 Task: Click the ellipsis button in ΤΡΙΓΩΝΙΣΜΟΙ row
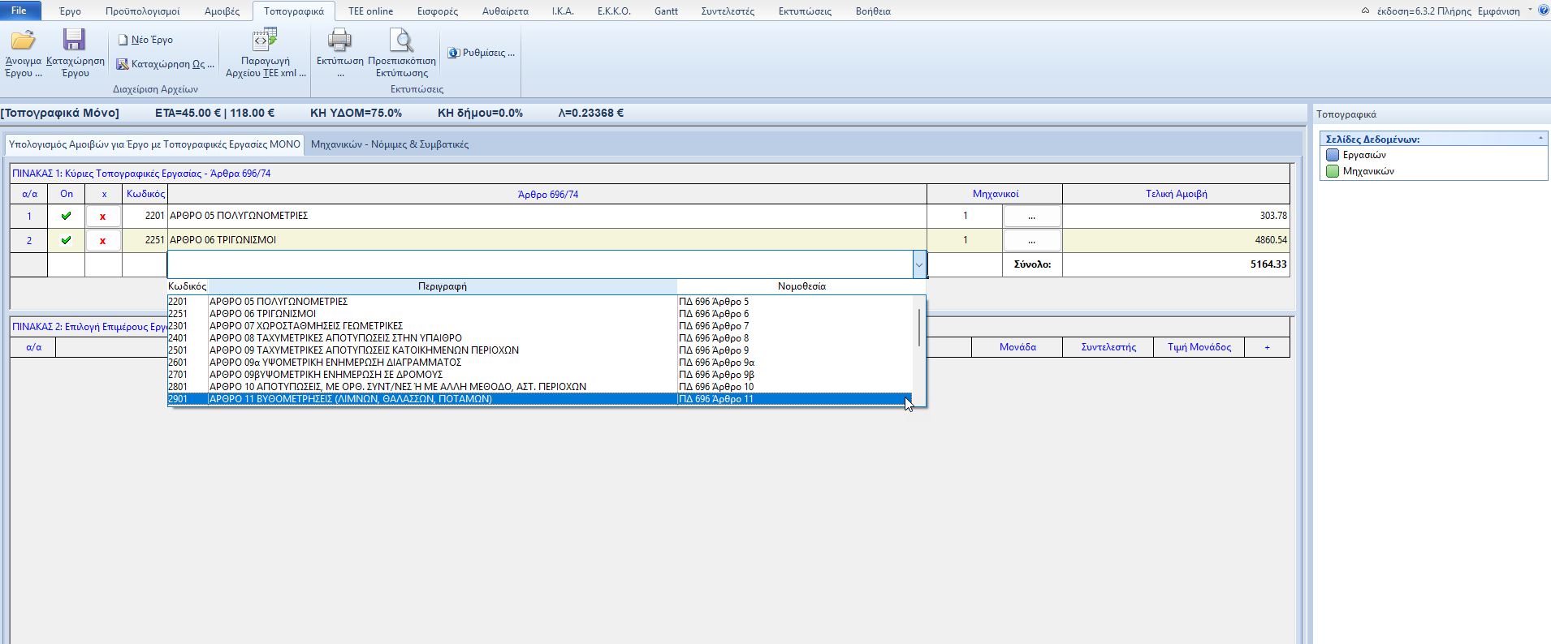pos(1031,240)
